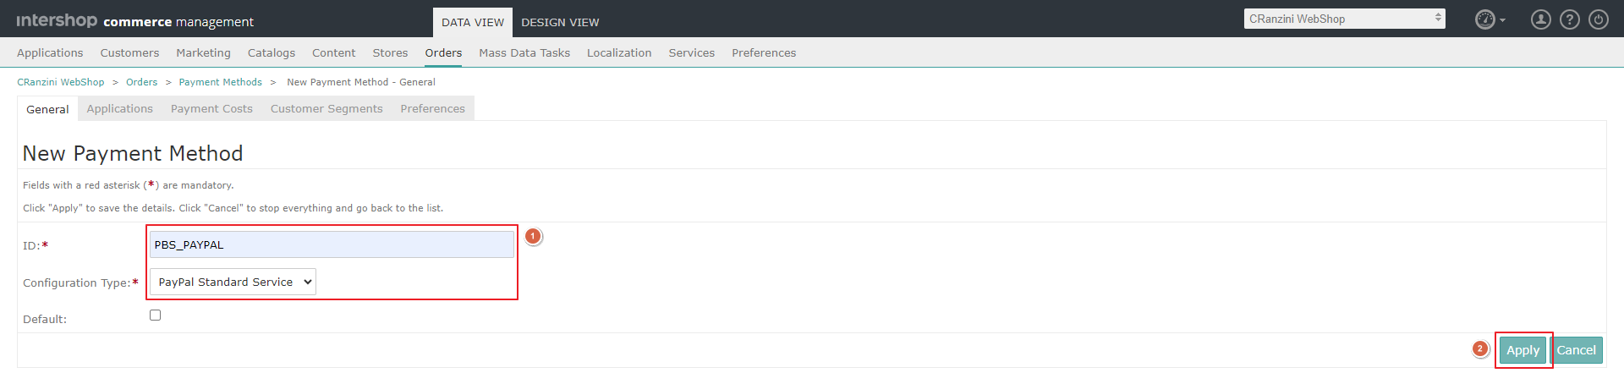Open the Catalogs menu
The height and width of the screenshot is (373, 1624).
point(272,52)
